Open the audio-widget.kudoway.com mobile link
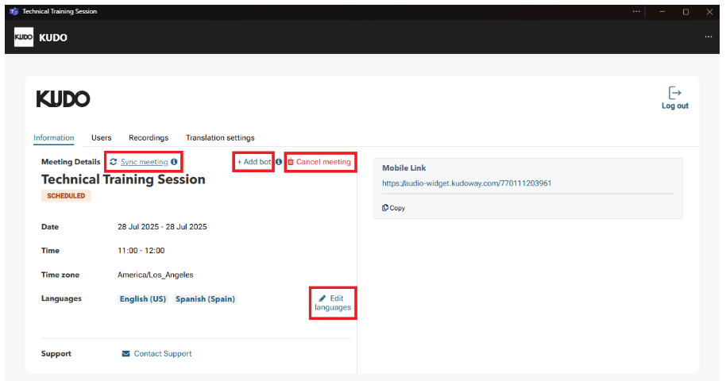The height and width of the screenshot is (381, 726). pos(467,183)
